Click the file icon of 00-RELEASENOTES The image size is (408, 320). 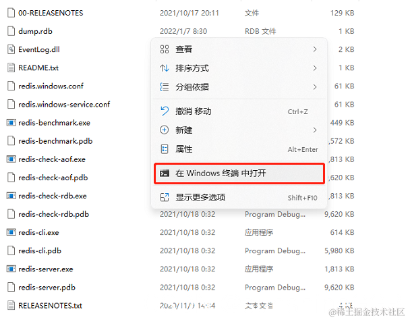click(x=11, y=13)
